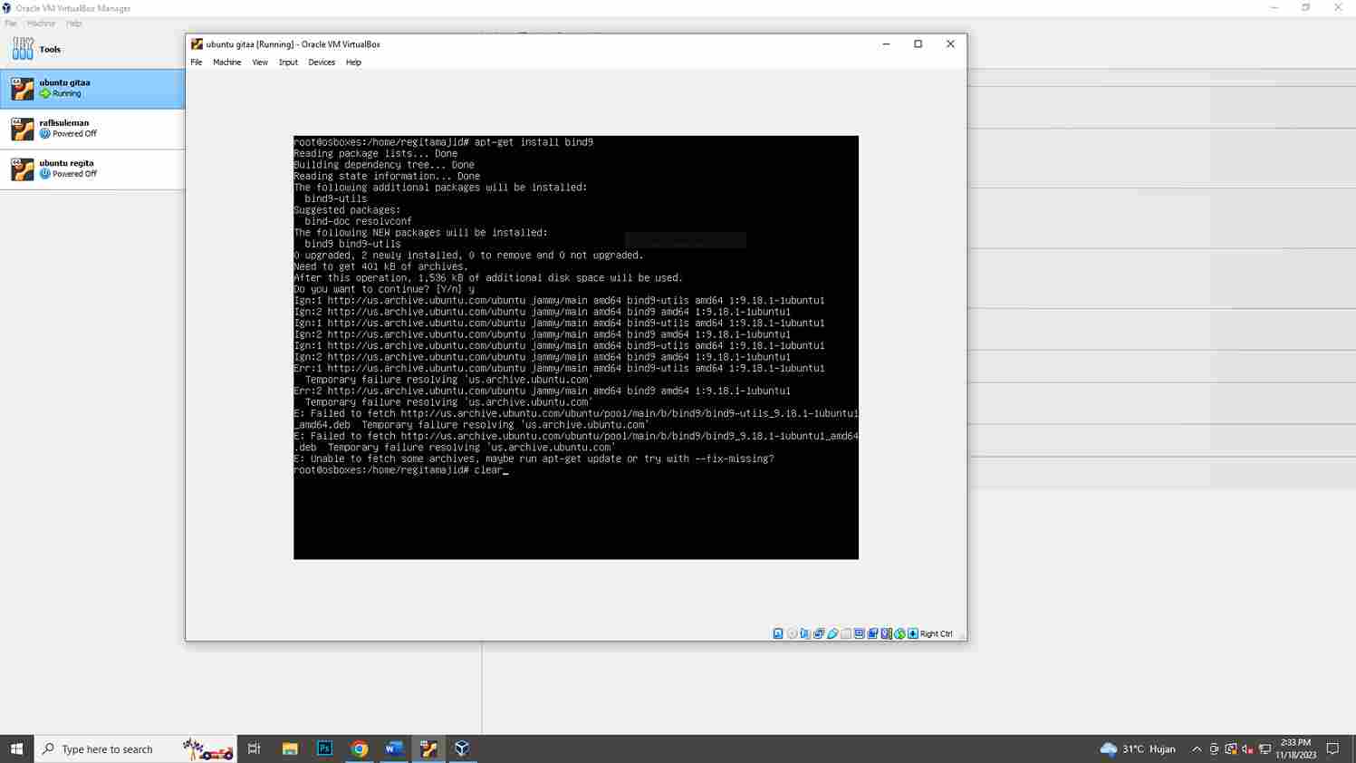The height and width of the screenshot is (763, 1356).
Task: Open the File menu in the VM window
Action: click(197, 63)
